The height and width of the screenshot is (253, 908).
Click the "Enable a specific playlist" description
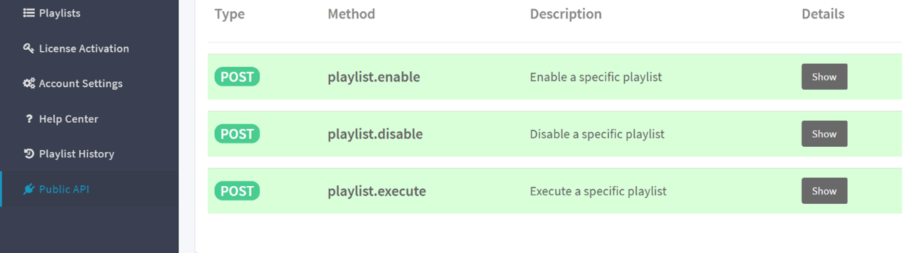pyautogui.click(x=596, y=77)
